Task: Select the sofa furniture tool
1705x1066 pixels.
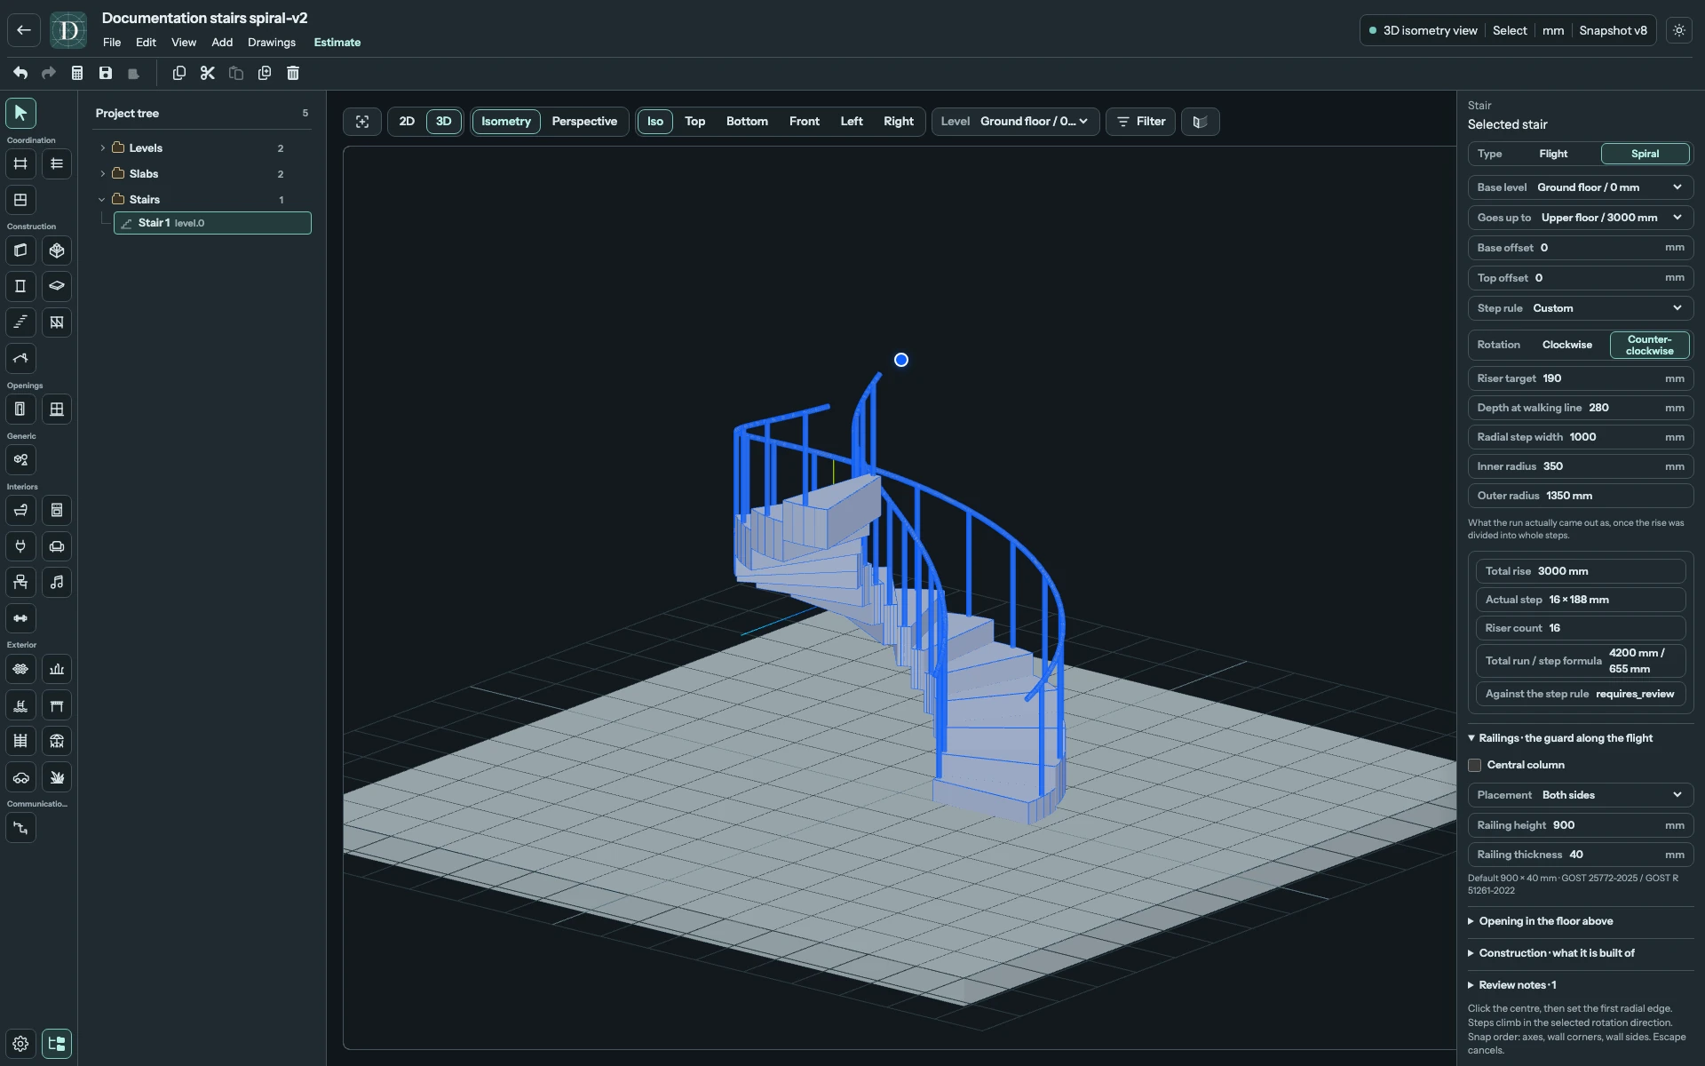Action: pos(57,546)
